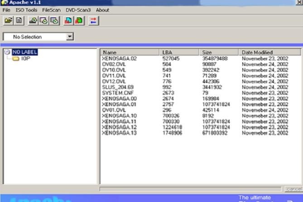Click the green and red file icon
This screenshot has width=303, height=202.
pyautogui.click(x=79, y=21)
